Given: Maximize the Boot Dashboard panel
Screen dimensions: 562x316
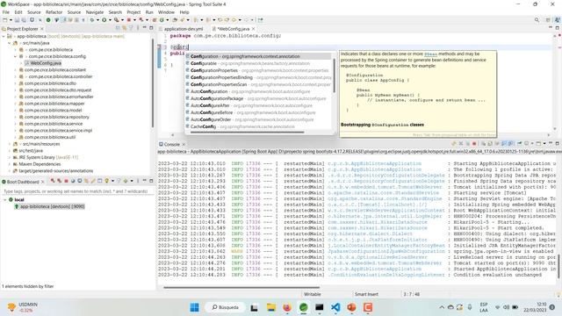Looking at the screenshot, I should point(151,181).
